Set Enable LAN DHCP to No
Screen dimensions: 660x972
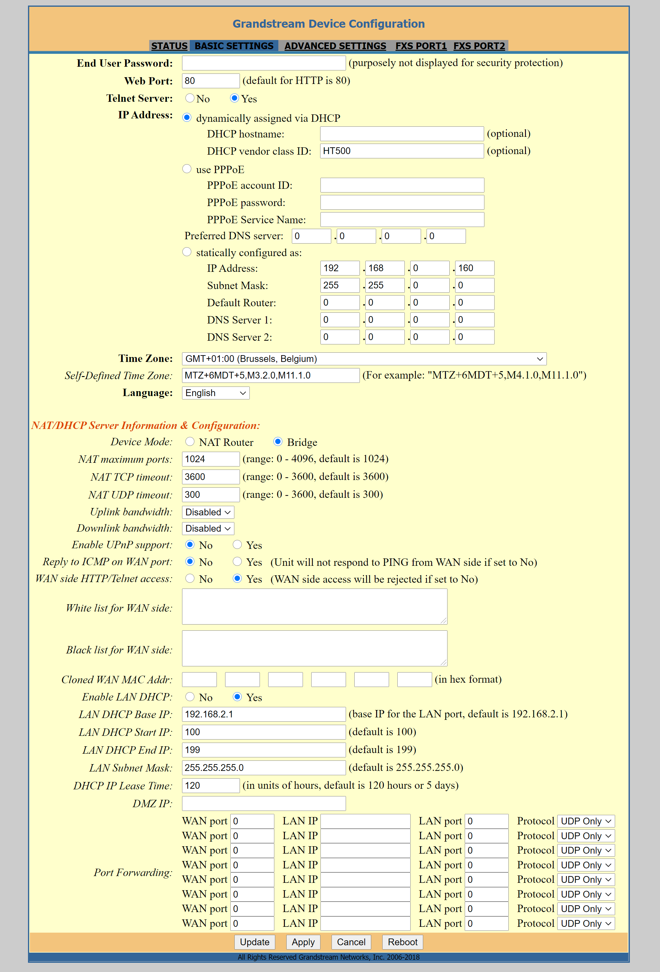tap(190, 697)
